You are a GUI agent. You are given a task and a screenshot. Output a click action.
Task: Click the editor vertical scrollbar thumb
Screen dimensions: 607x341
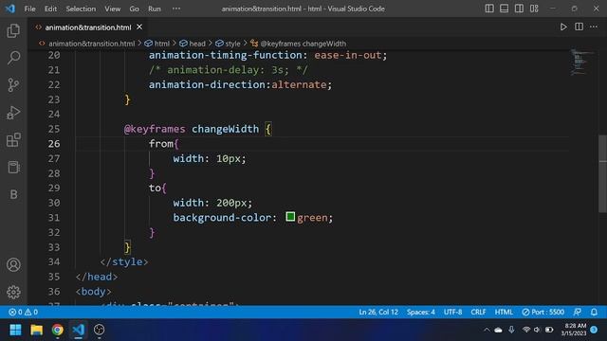point(603,173)
